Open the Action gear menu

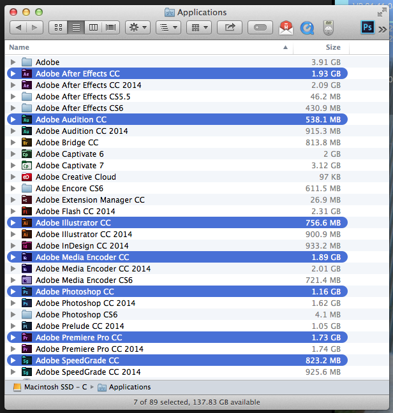point(138,27)
